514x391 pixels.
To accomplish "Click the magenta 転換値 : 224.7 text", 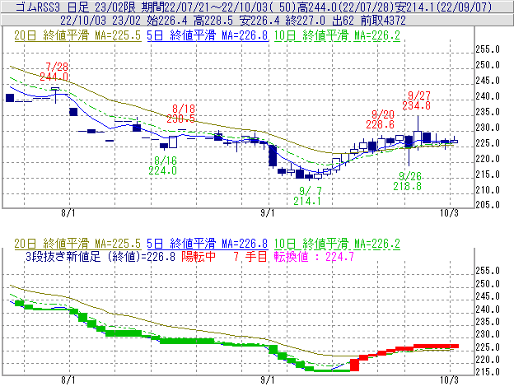I will (314, 256).
